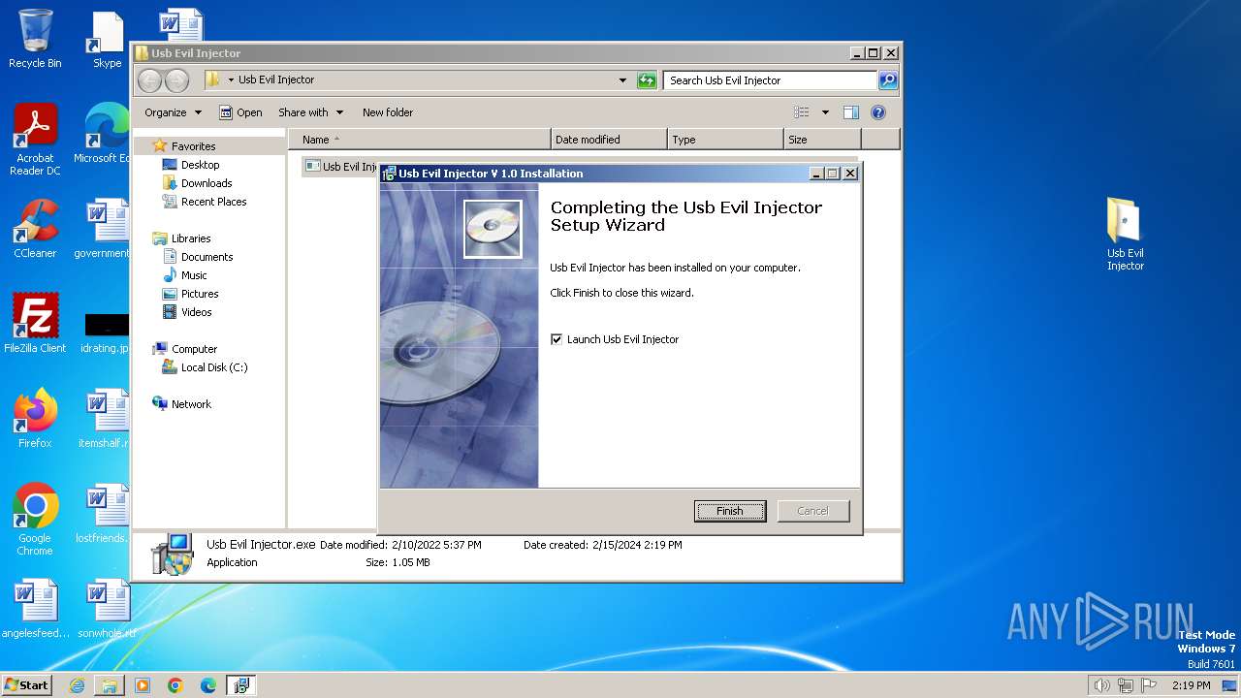Screen dimensions: 1241x698
Task: Open Edge from the taskbar
Action: [208, 685]
